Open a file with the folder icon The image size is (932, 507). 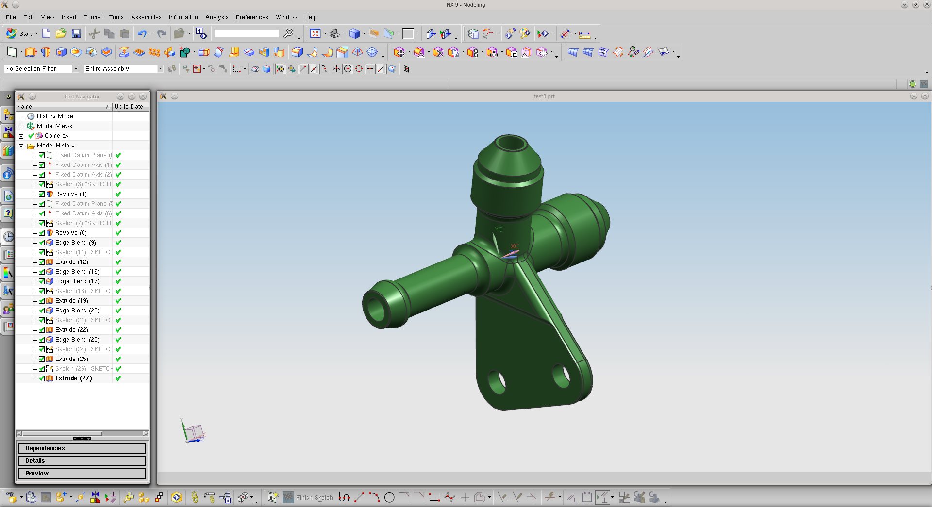pos(61,33)
